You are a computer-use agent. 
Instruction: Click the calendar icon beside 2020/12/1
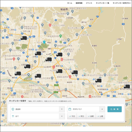(70, 109)
